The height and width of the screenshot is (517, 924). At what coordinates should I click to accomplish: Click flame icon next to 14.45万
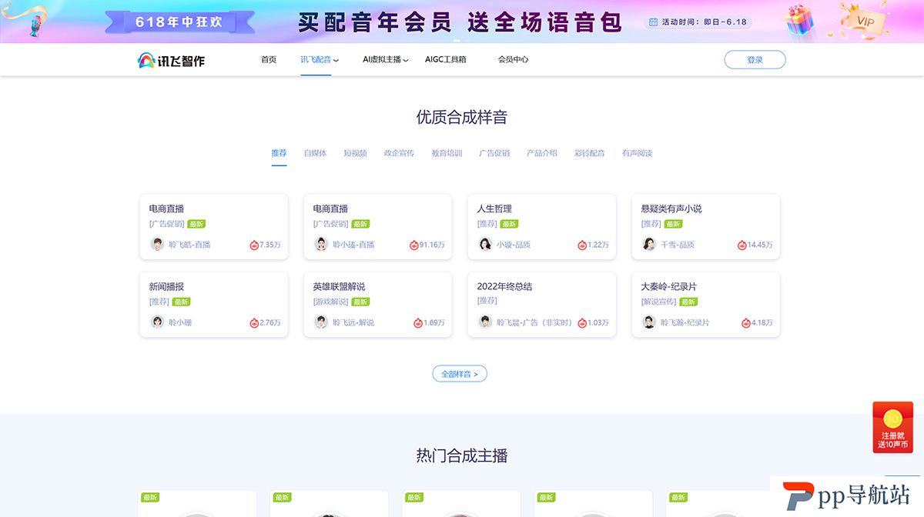click(x=742, y=245)
